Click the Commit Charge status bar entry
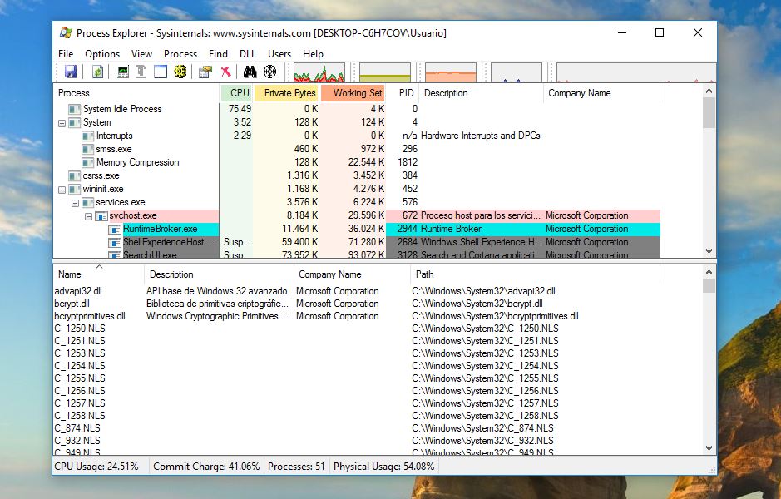This screenshot has height=499, width=781. click(x=206, y=467)
